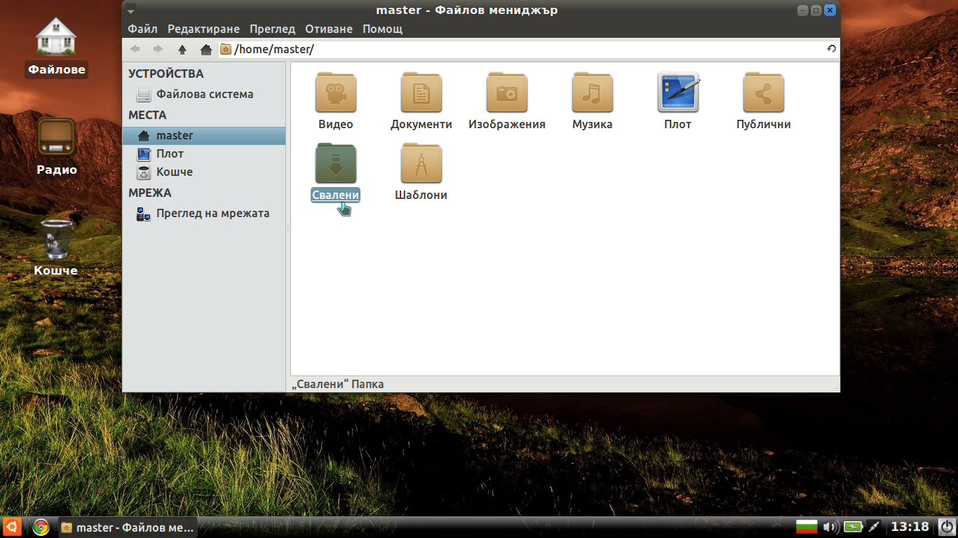This screenshot has height=538, width=958.
Task: Go up to parent folder arrow
Action: pos(182,49)
